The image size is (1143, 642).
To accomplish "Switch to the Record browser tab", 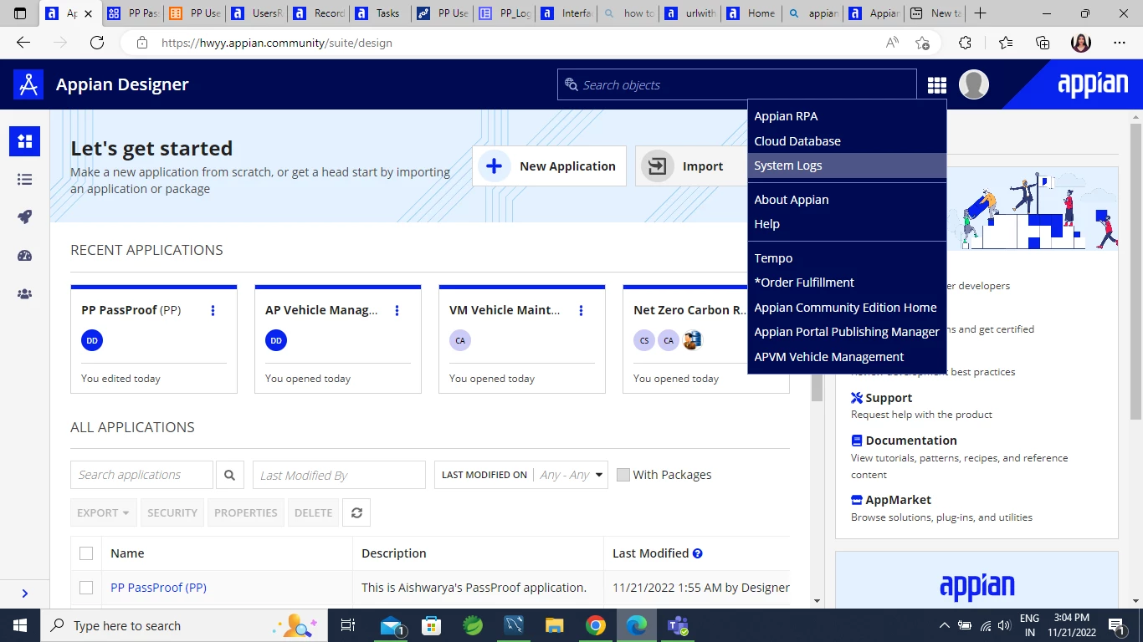I will pyautogui.click(x=318, y=13).
